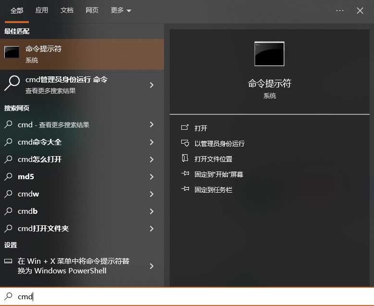Expand arrow for Windows PowerShell setting
Viewport: 374px width, 306px height.
point(151,266)
